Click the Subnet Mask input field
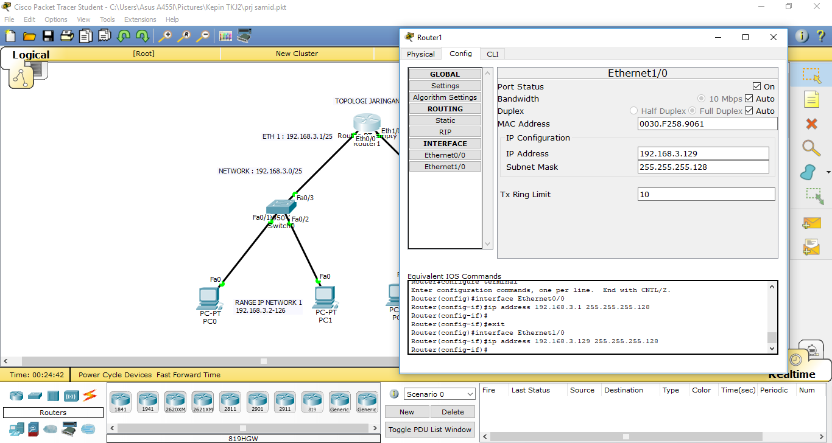832x443 pixels. [x=703, y=167]
